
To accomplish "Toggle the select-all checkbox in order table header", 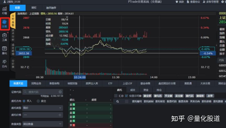I will pyautogui.click(x=126, y=101).
